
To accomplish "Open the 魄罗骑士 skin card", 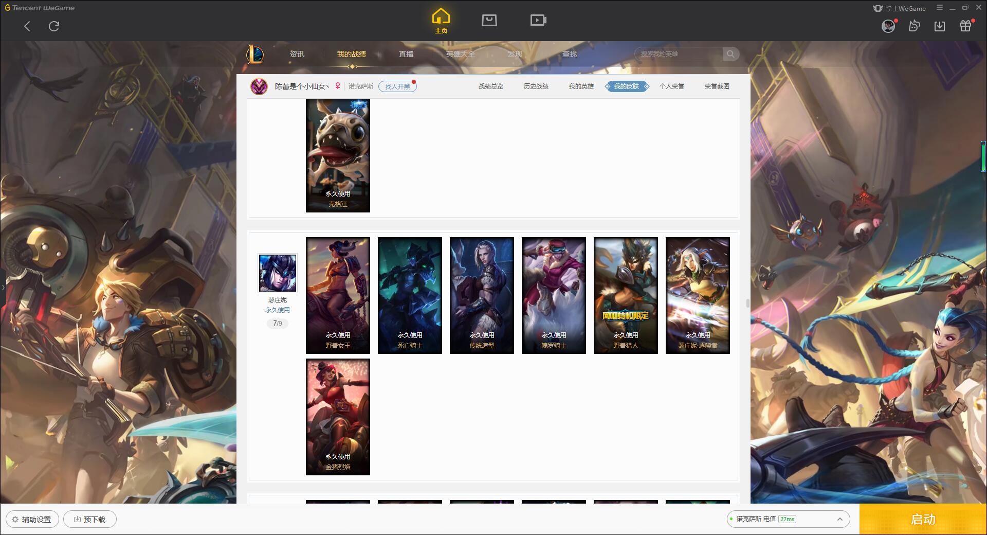I will [x=554, y=295].
